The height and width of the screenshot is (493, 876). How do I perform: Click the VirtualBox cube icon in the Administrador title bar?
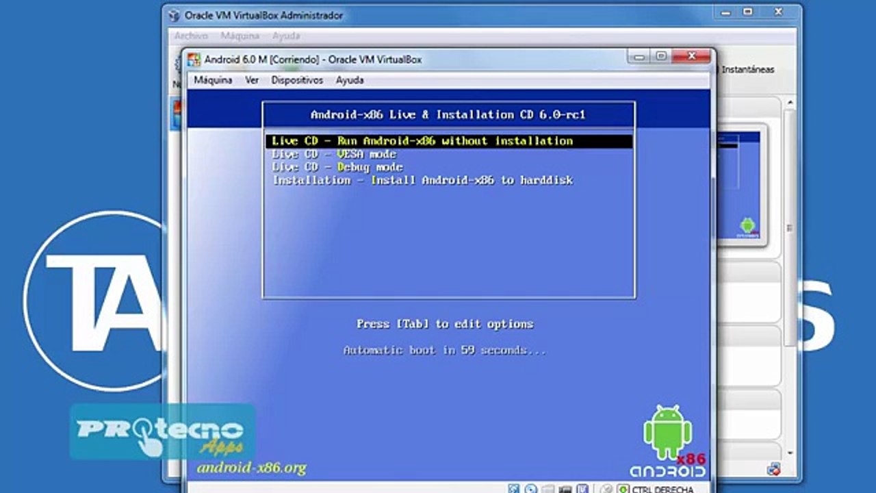[174, 15]
